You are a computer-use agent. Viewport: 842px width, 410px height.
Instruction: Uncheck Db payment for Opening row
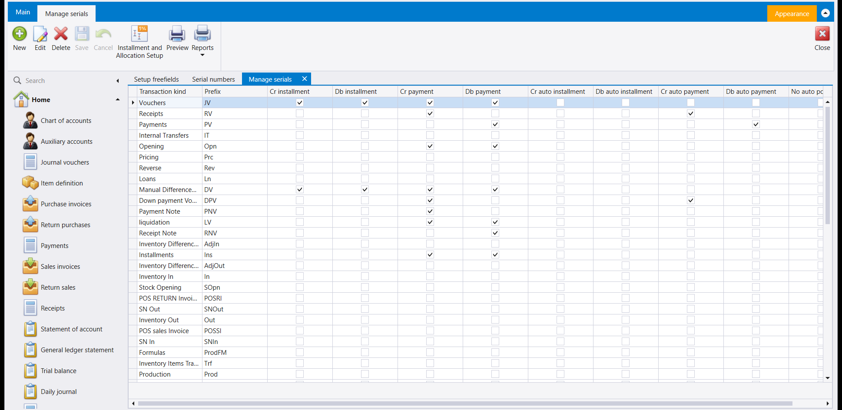coord(495,146)
